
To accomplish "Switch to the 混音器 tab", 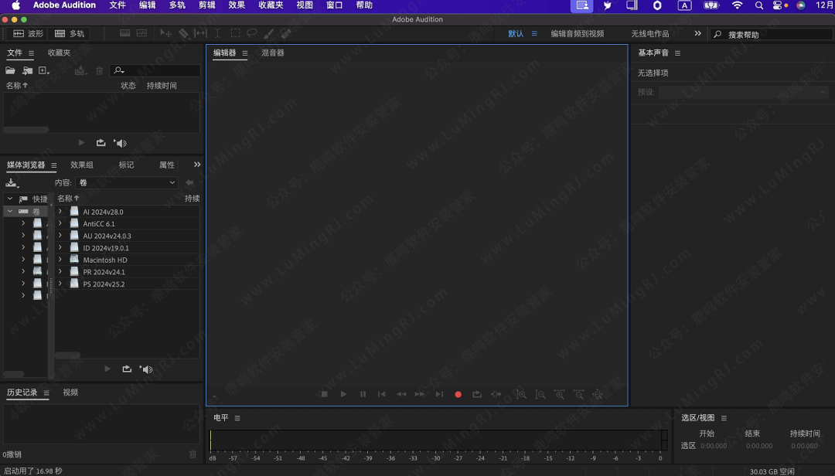I will [272, 53].
